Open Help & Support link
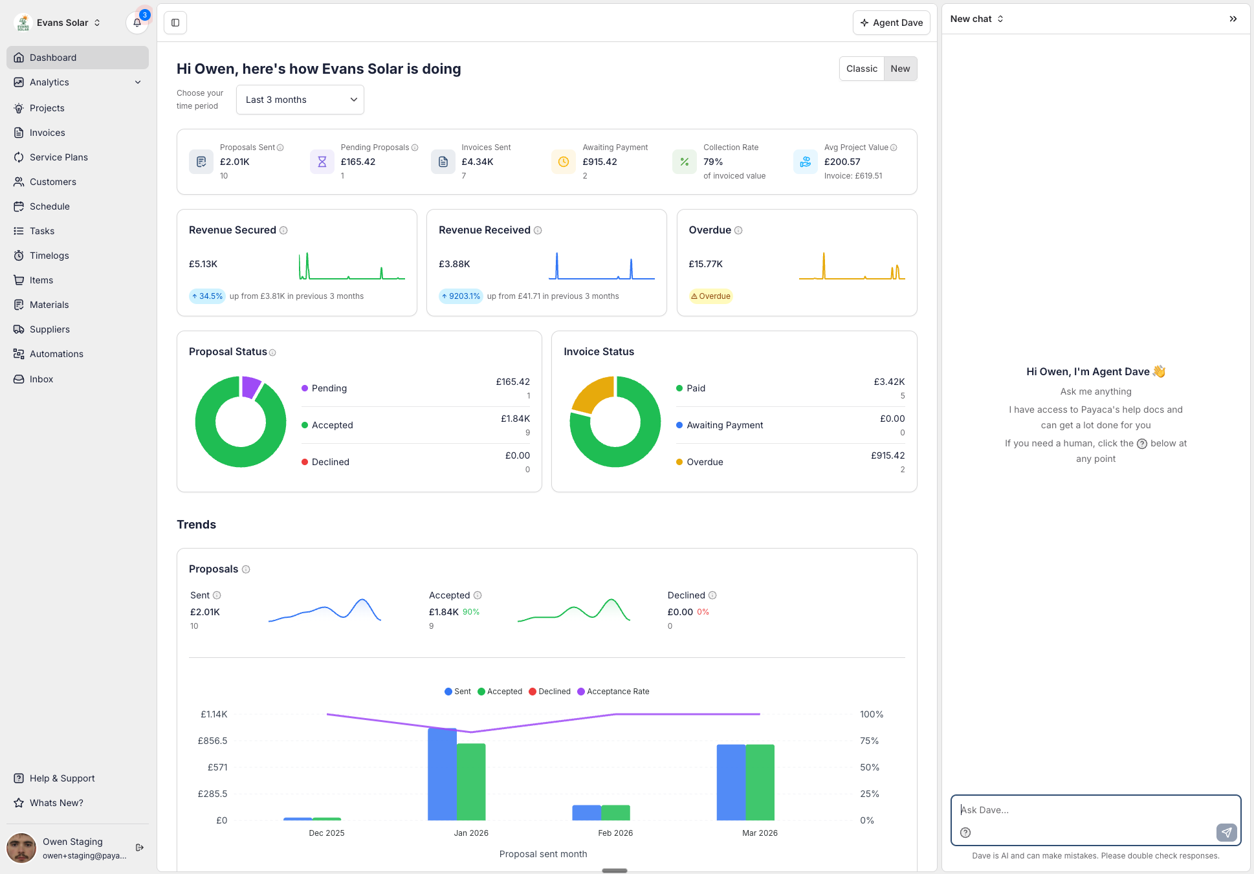 (62, 778)
